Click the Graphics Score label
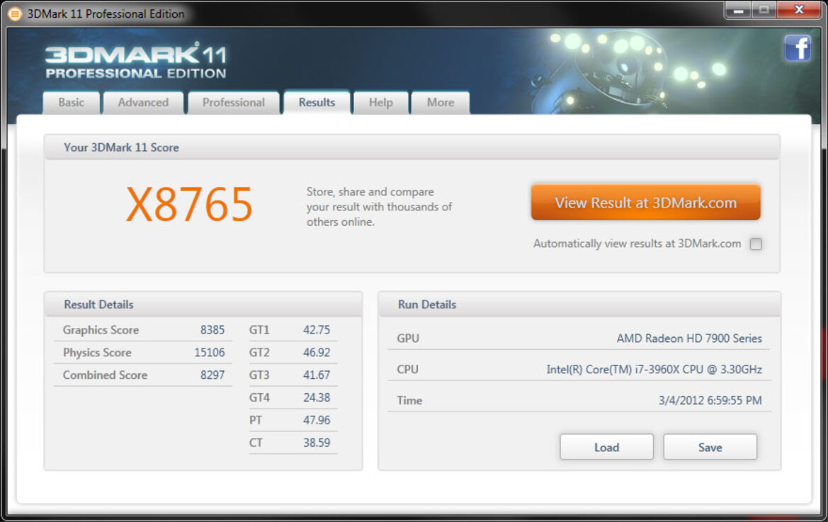828x522 pixels. 101,330
